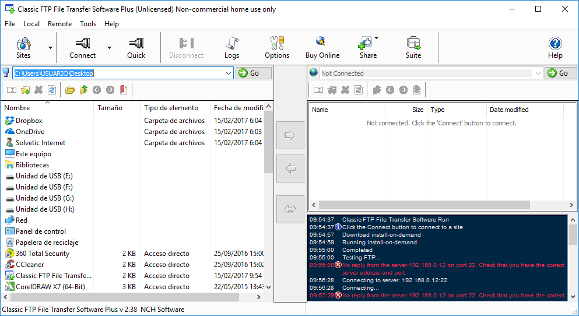The image size is (579, 316).
Task: Click the synchronize double-arrow button
Action: coord(290,209)
